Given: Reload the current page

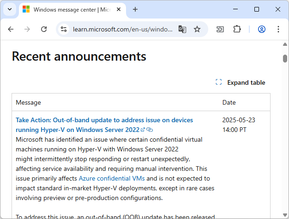Looking at the screenshot, I should [x=44, y=29].
